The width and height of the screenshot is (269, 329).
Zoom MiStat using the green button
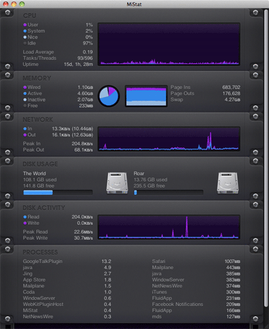tap(22, 4)
